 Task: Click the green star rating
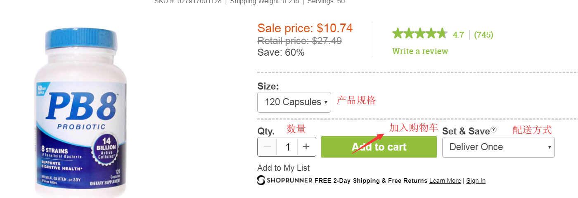coord(419,34)
